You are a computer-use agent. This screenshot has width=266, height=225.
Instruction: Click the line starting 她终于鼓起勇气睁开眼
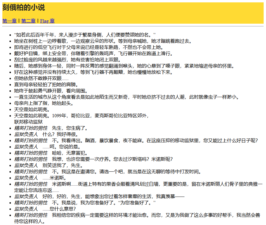point(51,91)
